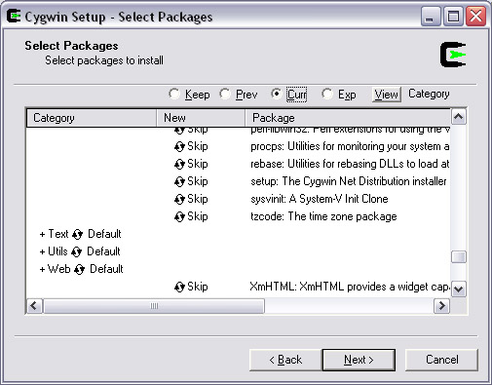Proceed with the Next button
The height and width of the screenshot is (385, 492).
pos(359,360)
